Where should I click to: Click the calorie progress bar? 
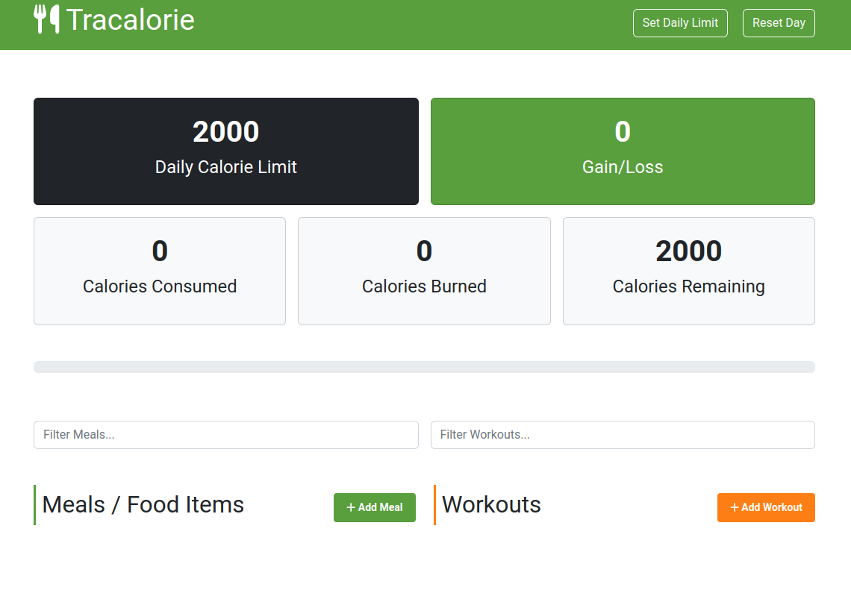424,367
